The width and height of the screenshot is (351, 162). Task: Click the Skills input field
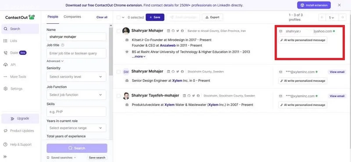point(76,112)
